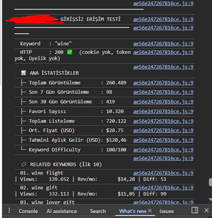Select the keyword value "wine"
This screenshot has height=218, width=212.
(63, 44)
